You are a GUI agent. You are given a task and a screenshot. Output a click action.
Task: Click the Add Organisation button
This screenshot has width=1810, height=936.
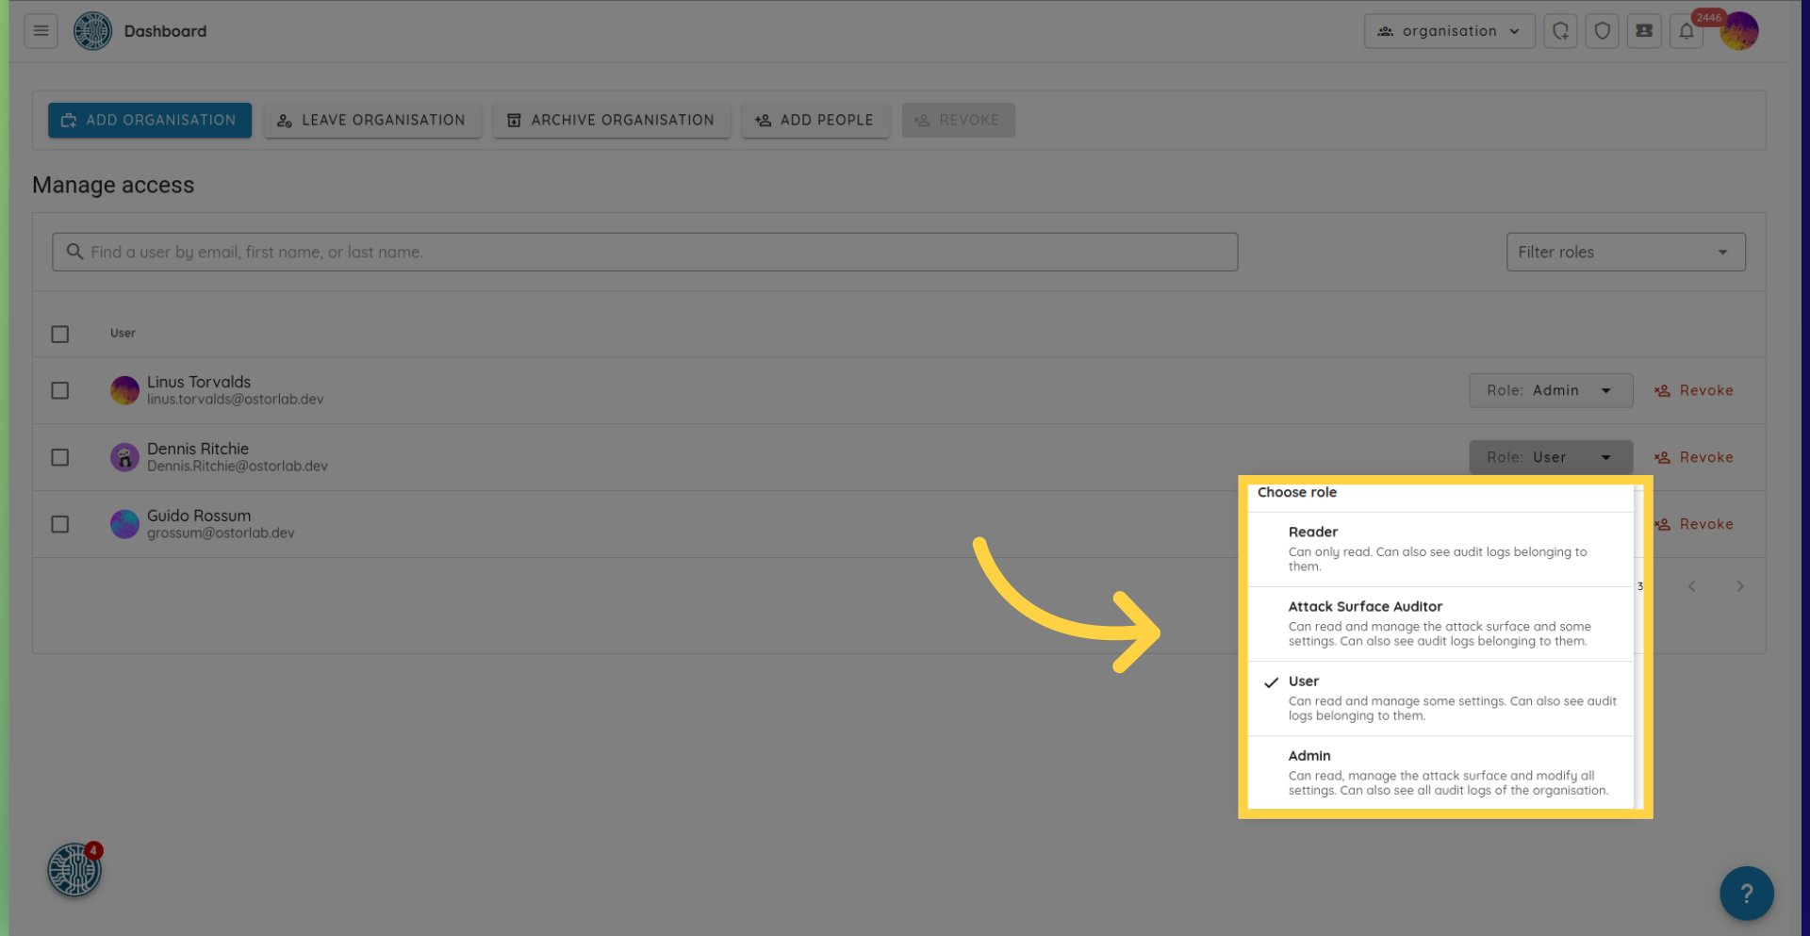click(150, 120)
